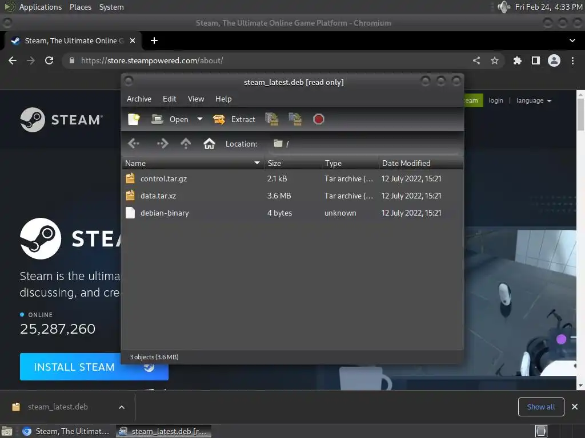
Task: Click the Add folder to archive icon
Action: click(295, 119)
